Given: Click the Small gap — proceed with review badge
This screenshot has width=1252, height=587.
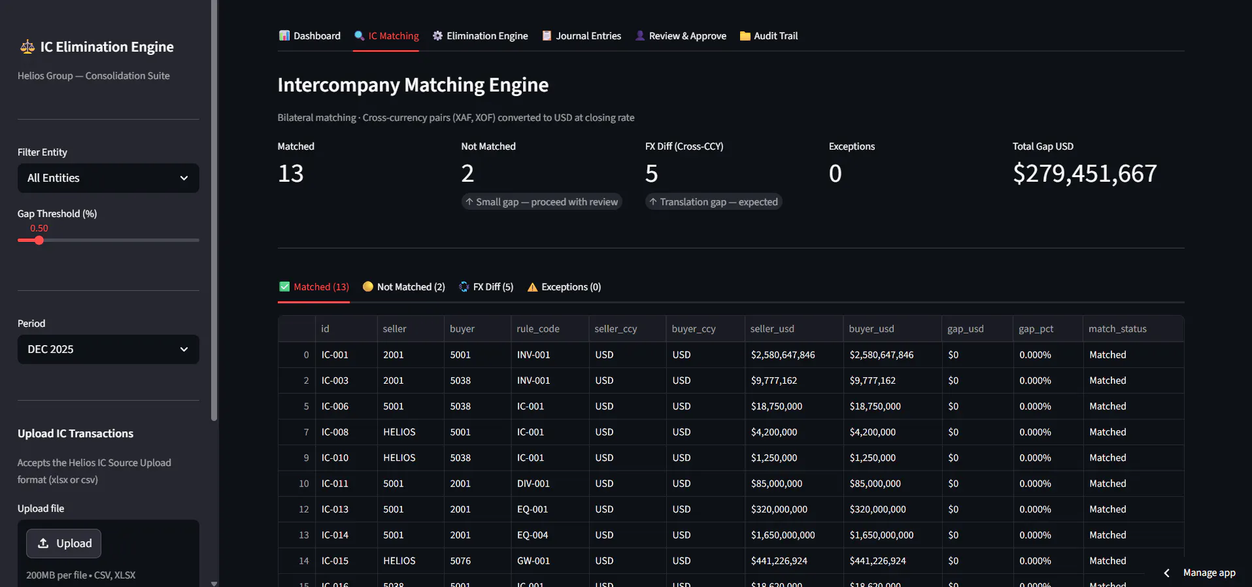Looking at the screenshot, I should pyautogui.click(x=541, y=202).
